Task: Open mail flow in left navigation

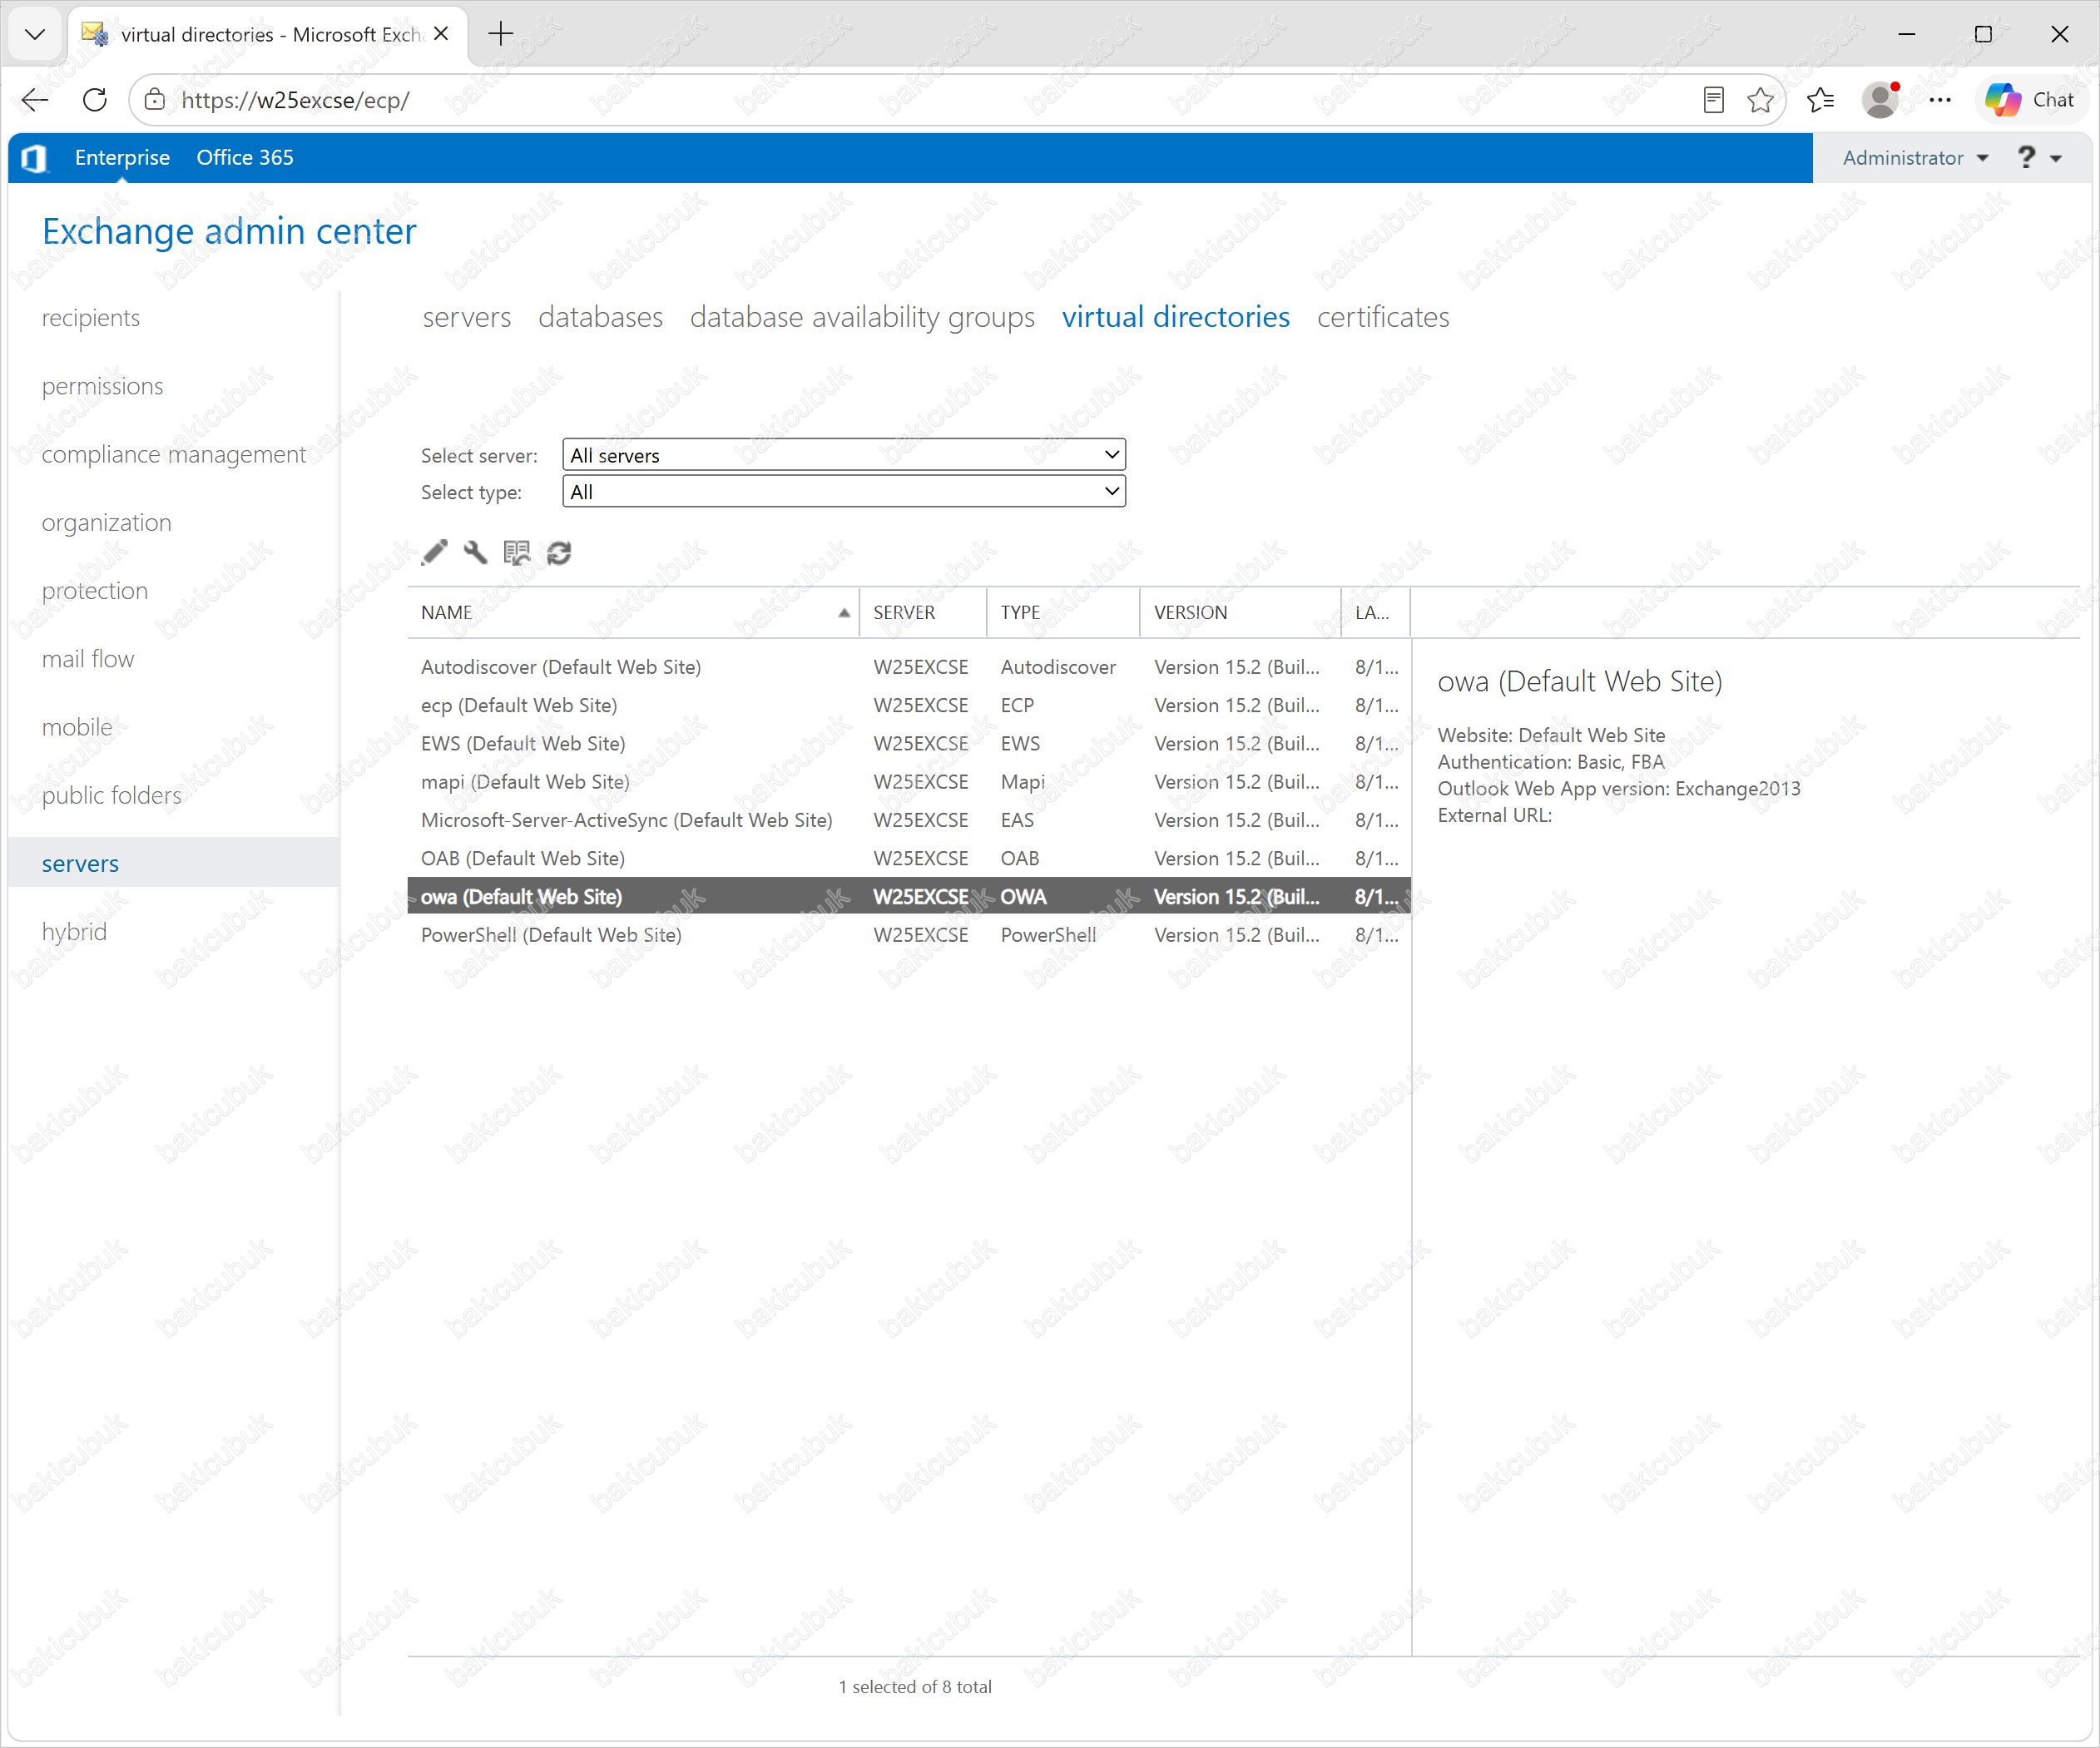Action: [88, 659]
